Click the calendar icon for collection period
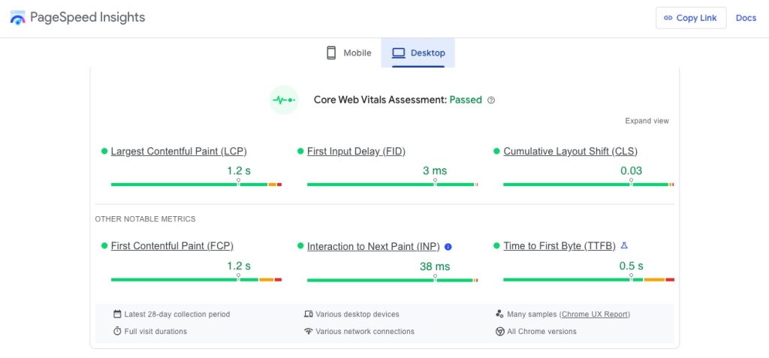 (117, 314)
